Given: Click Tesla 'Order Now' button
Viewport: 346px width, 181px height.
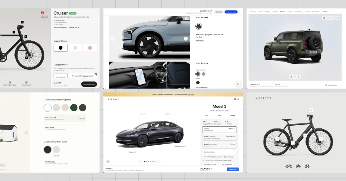Looking at the screenshot, I should (x=232, y=169).
